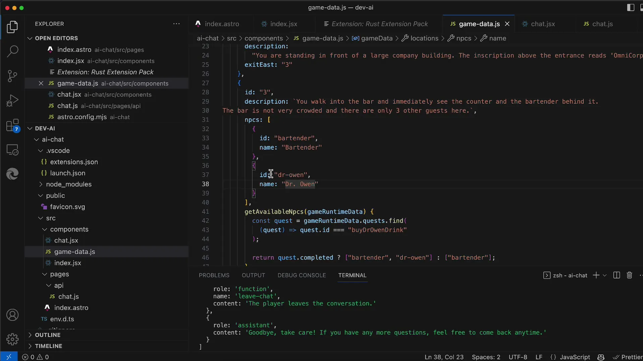This screenshot has width=643, height=361.
Task: Open the new terminal launch profile dropdown
Action: tap(604, 275)
